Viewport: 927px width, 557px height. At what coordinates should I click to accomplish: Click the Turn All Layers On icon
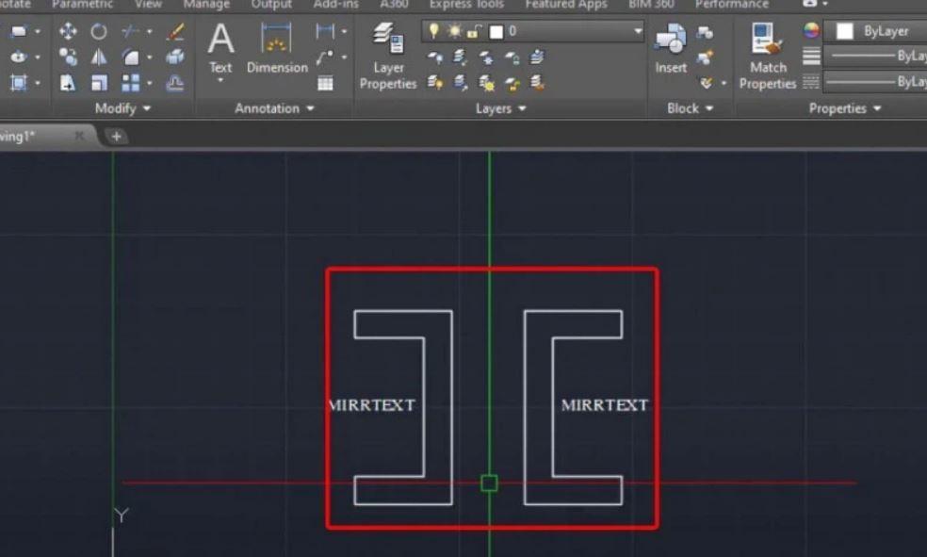(x=435, y=83)
